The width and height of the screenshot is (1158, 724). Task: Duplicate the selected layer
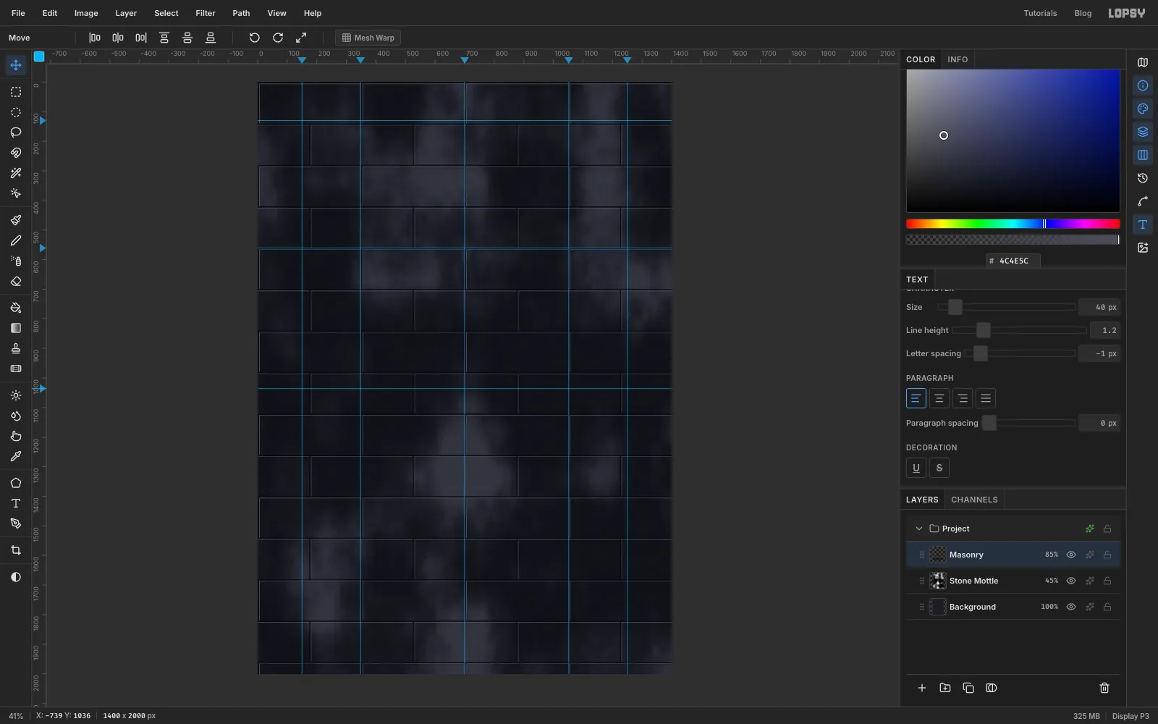coord(968,688)
